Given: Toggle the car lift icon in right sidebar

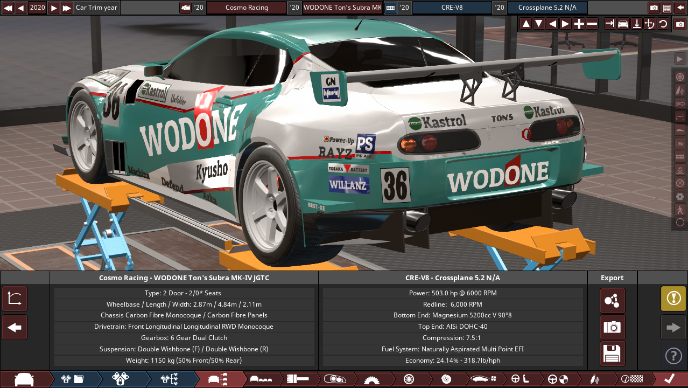Looking at the screenshot, I should [x=680, y=170].
